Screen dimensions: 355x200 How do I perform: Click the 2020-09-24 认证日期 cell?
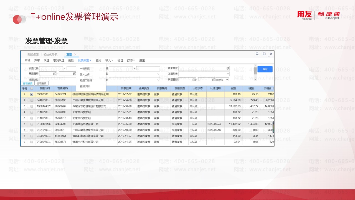point(215,124)
